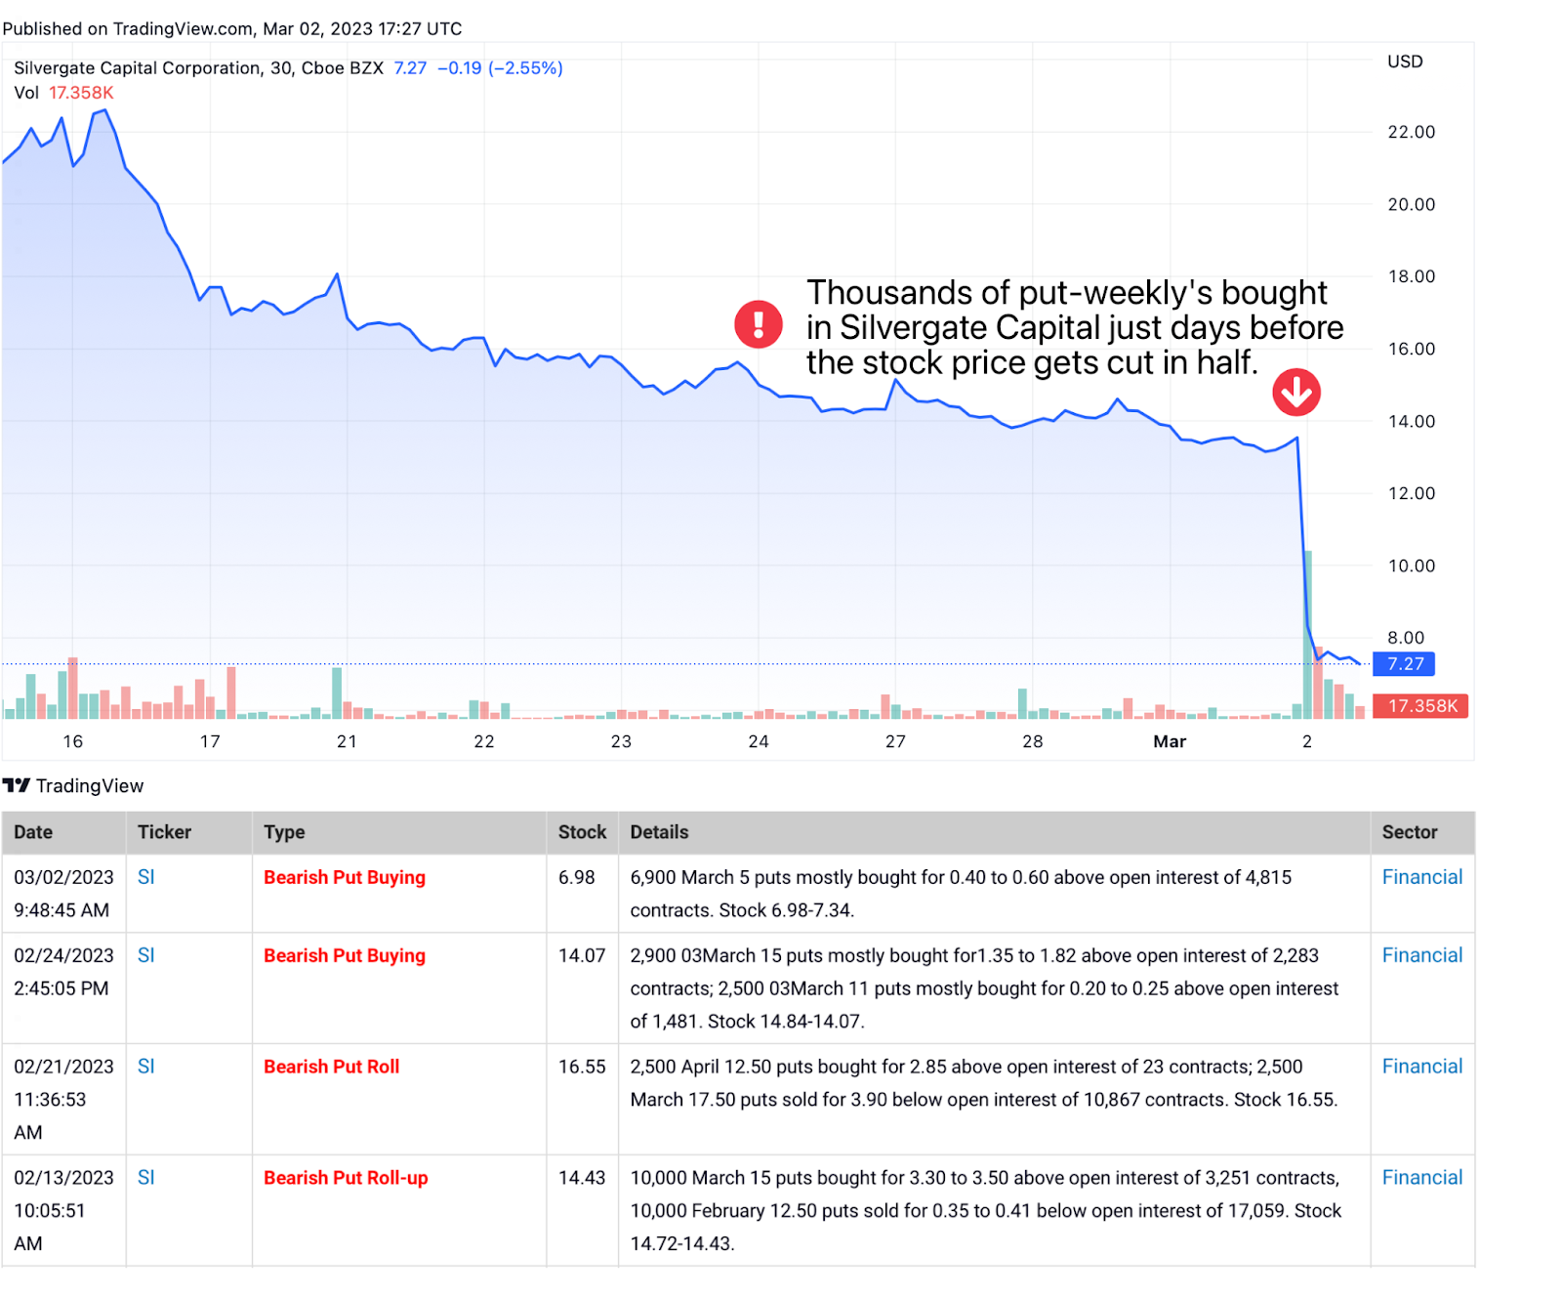The image size is (1562, 1299).
Task: Click the 03/02/2023 9:48:45 AM date cell
Action: click(63, 894)
